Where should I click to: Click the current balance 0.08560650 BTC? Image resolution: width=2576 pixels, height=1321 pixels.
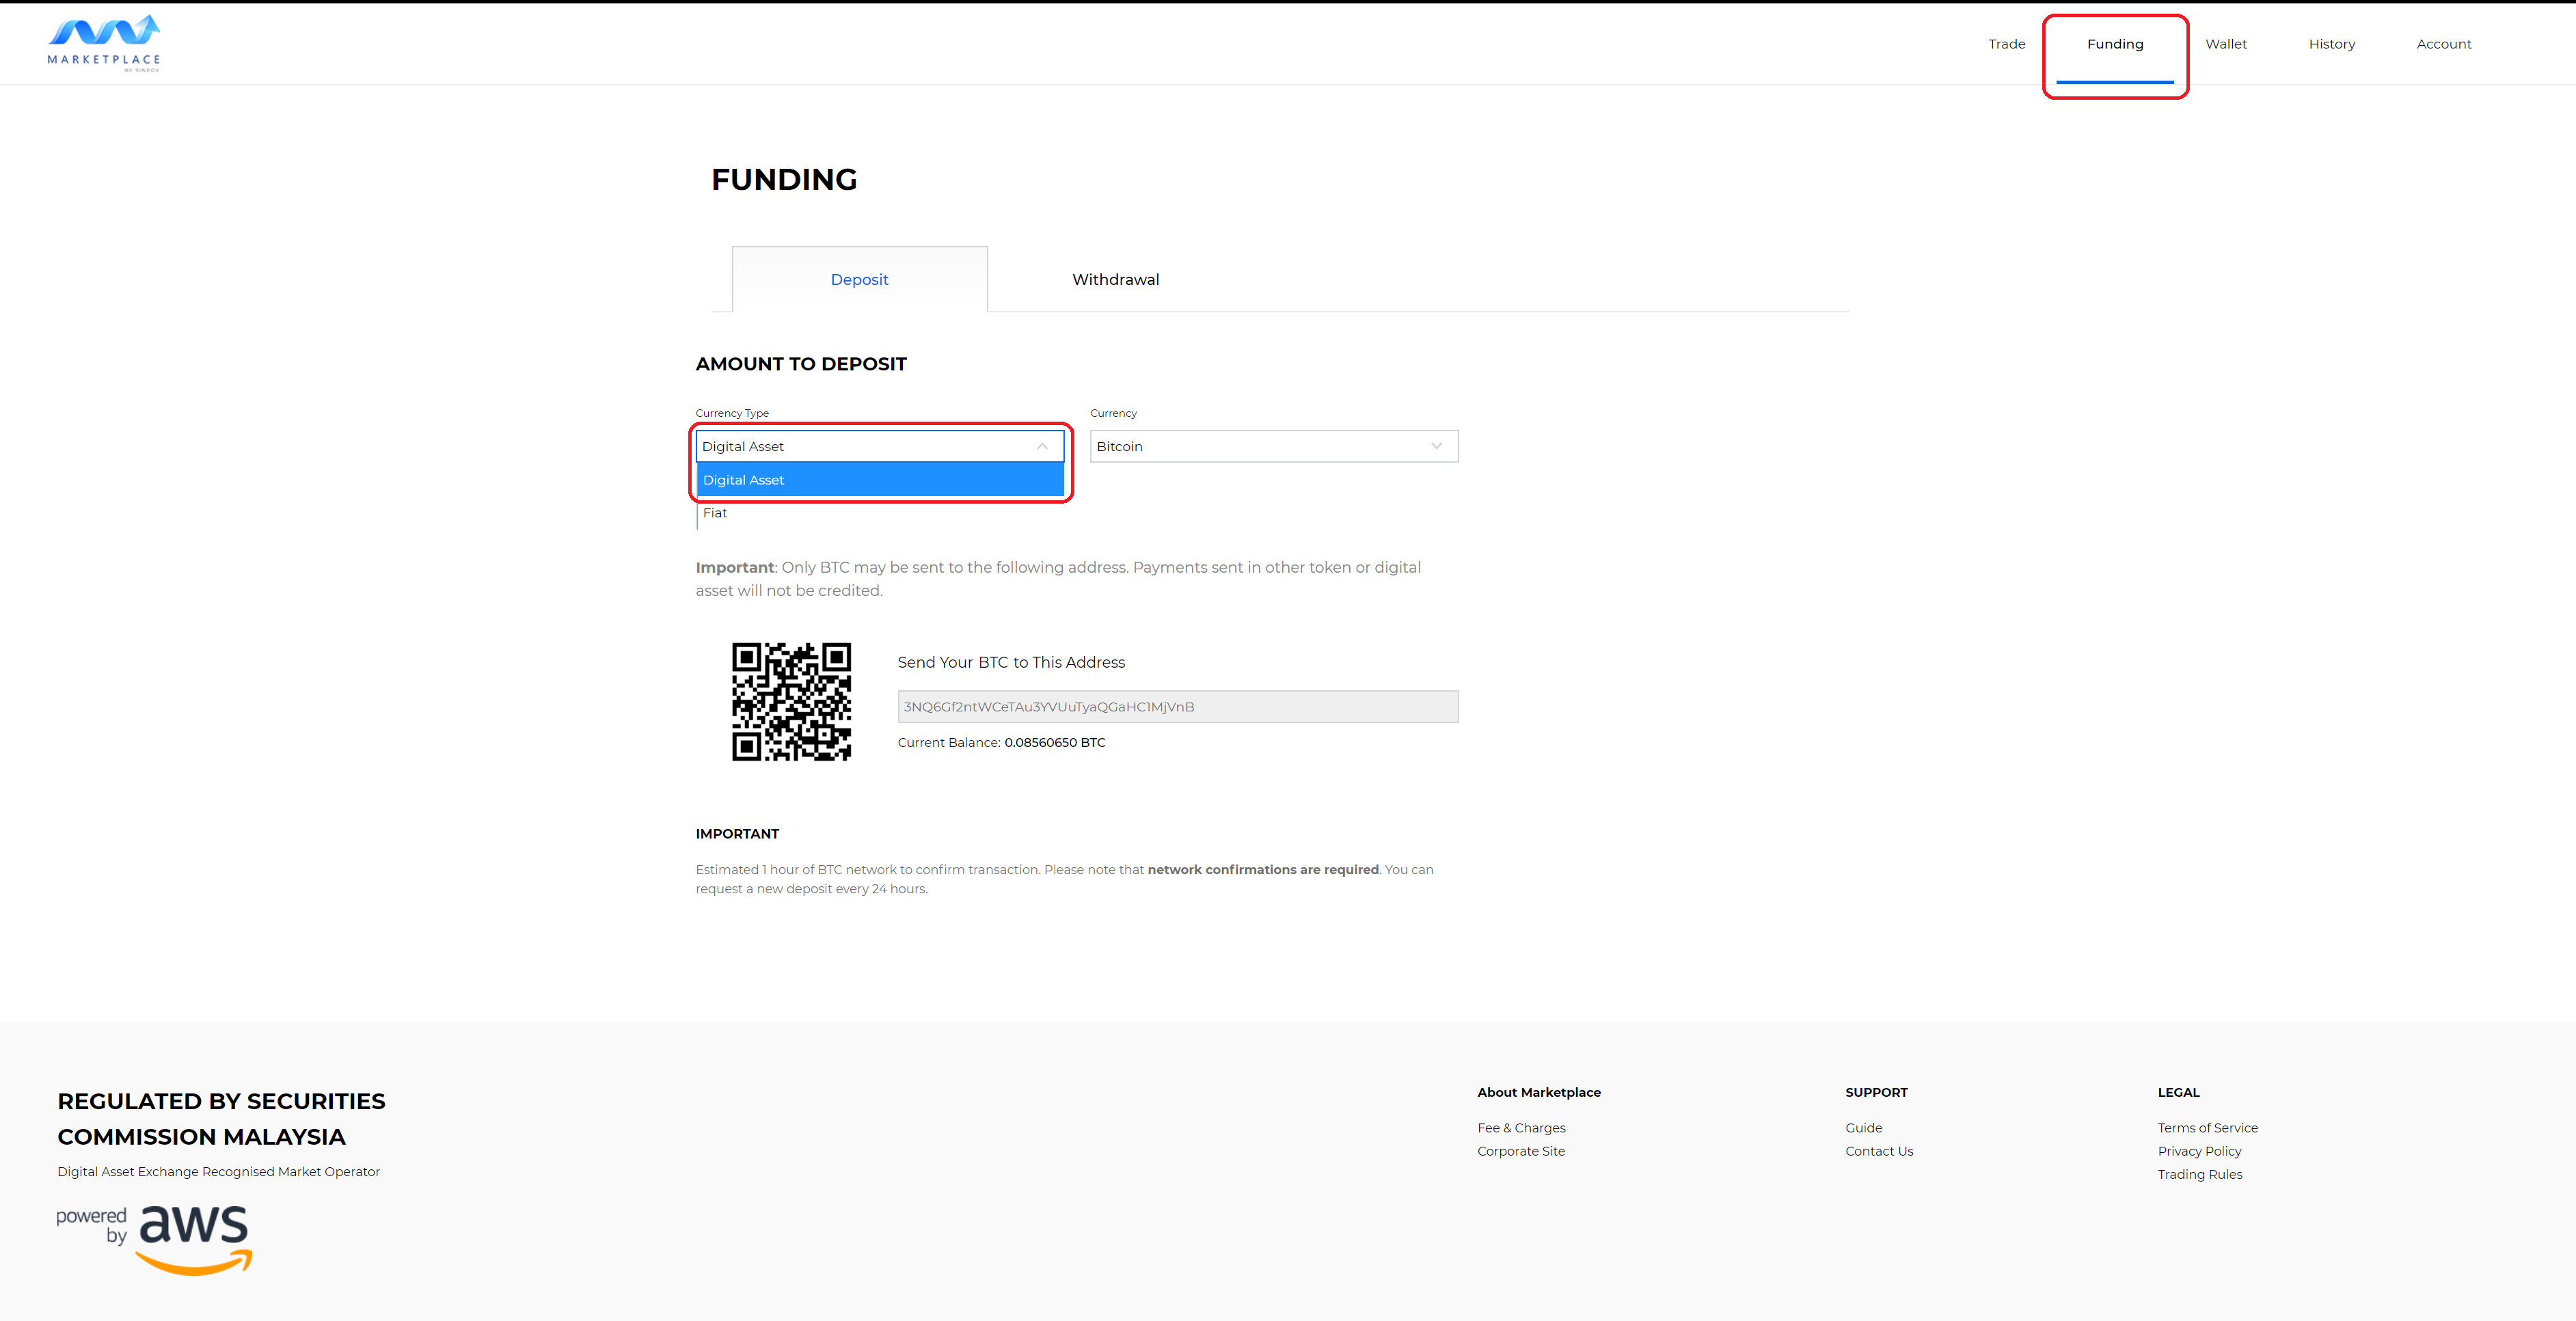click(1055, 742)
